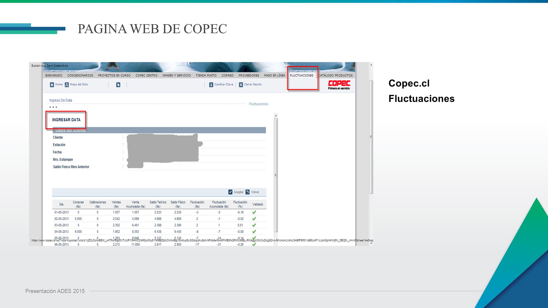Click the Nro. Estanque field label

(63, 160)
